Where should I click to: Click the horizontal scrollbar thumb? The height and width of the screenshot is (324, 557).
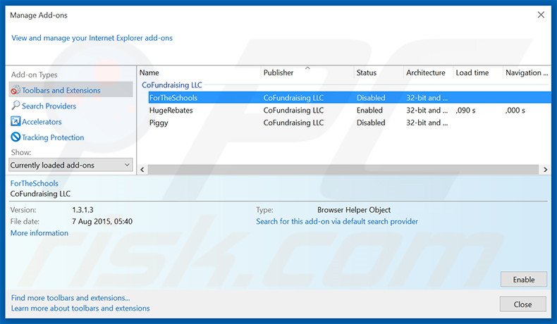pos(343,170)
